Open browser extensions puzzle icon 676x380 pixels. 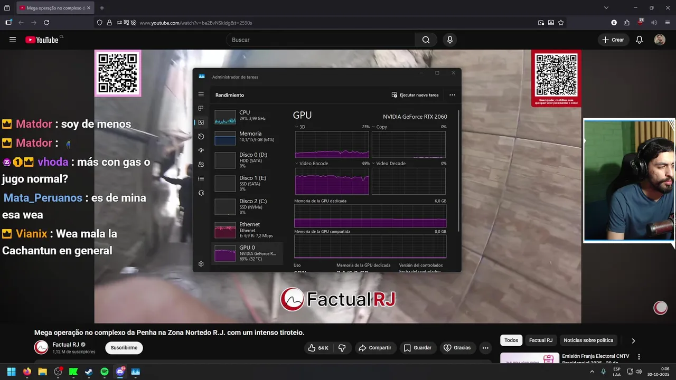pos(627,23)
